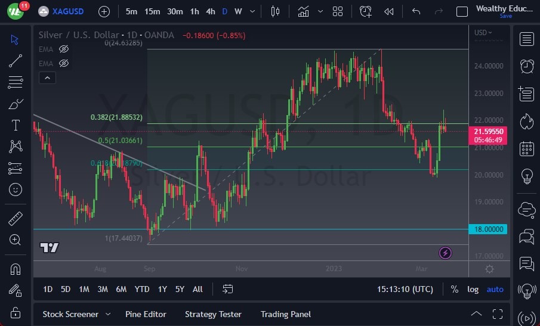Switch to the 15m timeframe
The width and height of the screenshot is (540, 326).
pyautogui.click(x=152, y=12)
